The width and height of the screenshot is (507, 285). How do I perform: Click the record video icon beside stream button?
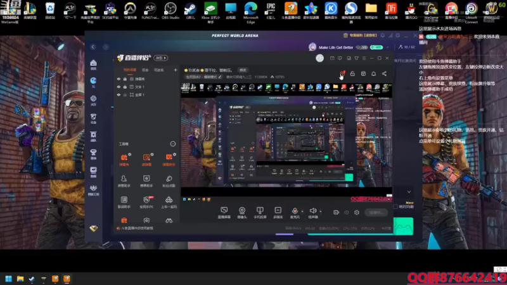point(337,212)
